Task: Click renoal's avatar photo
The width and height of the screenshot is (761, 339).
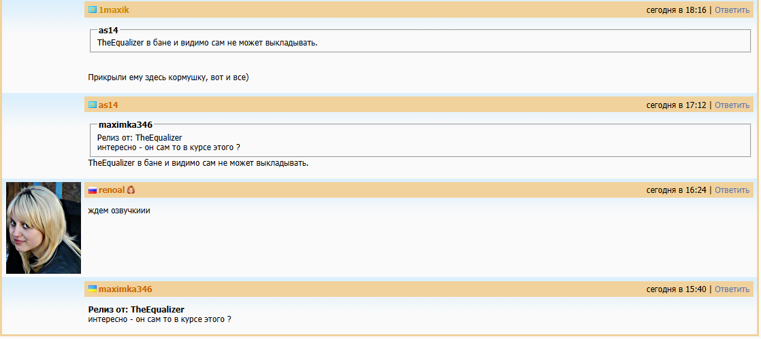Action: [44, 228]
